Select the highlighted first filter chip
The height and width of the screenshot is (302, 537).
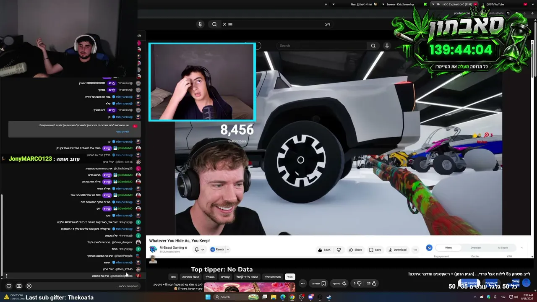(290, 277)
